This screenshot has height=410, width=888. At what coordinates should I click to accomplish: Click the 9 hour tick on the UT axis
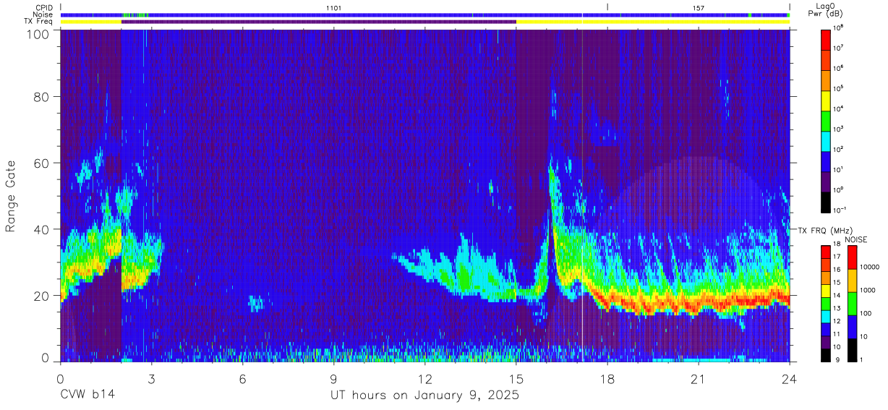tap(334, 378)
